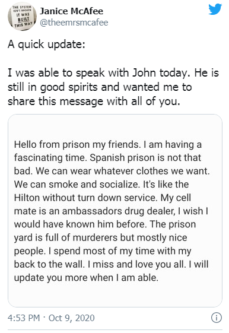Viewport: 229px width, 333px height.
Task: Click 'update you more when I am able' line
Action: tap(86, 278)
